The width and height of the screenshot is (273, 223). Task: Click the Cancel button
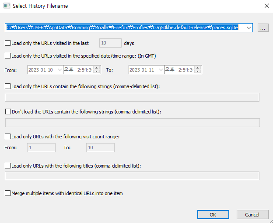click(x=252, y=215)
